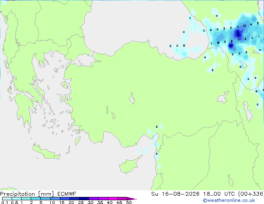Select the 15–20 mm legend swatch

[65, 199]
